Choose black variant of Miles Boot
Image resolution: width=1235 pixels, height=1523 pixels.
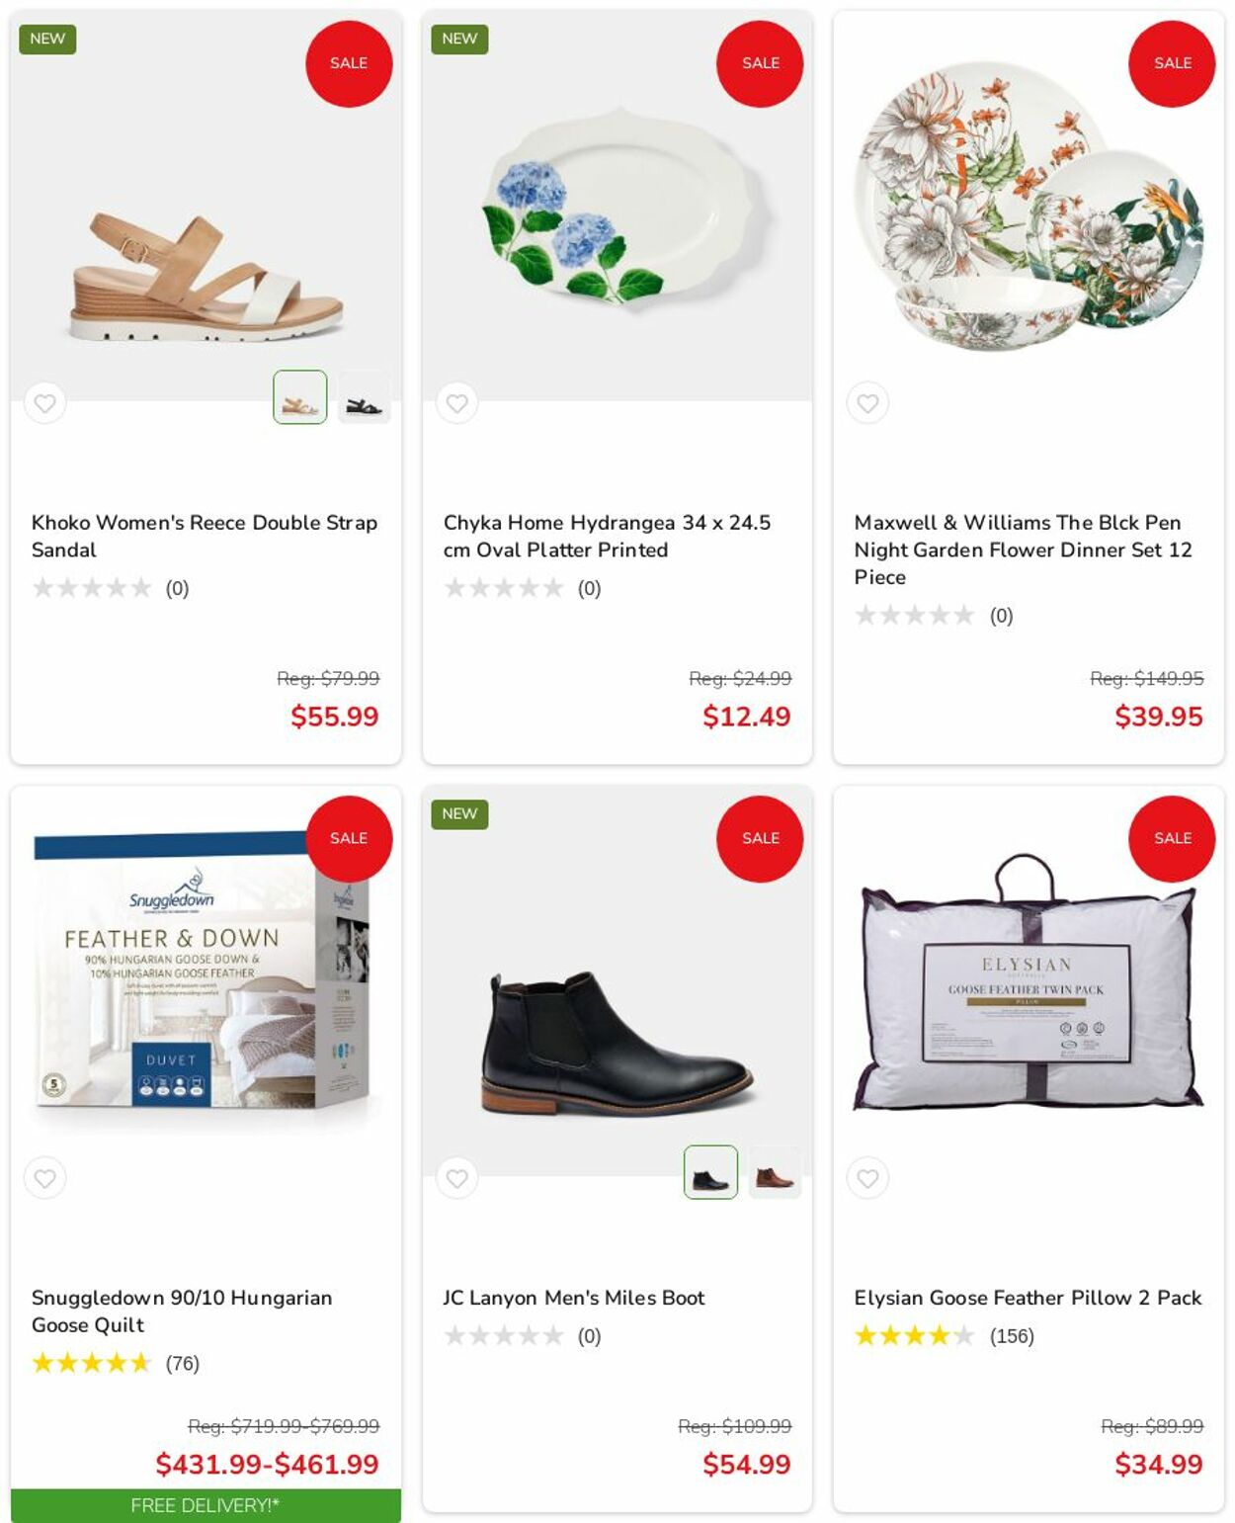click(x=711, y=1172)
